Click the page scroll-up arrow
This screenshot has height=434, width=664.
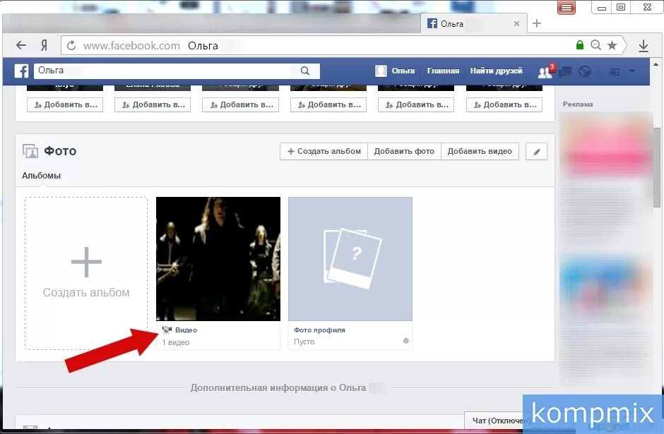coord(656,65)
